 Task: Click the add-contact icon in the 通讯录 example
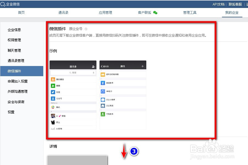click(x=93, y=67)
